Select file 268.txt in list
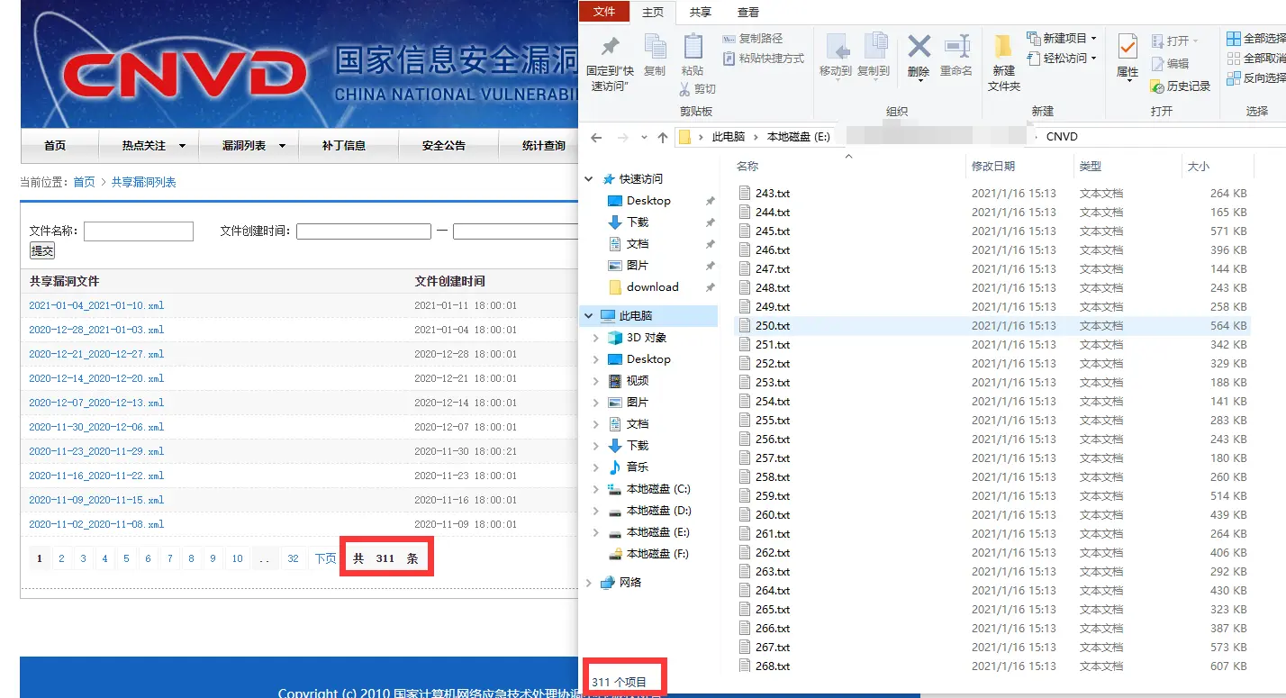Image resolution: width=1286 pixels, height=698 pixels. pyautogui.click(x=992, y=666)
